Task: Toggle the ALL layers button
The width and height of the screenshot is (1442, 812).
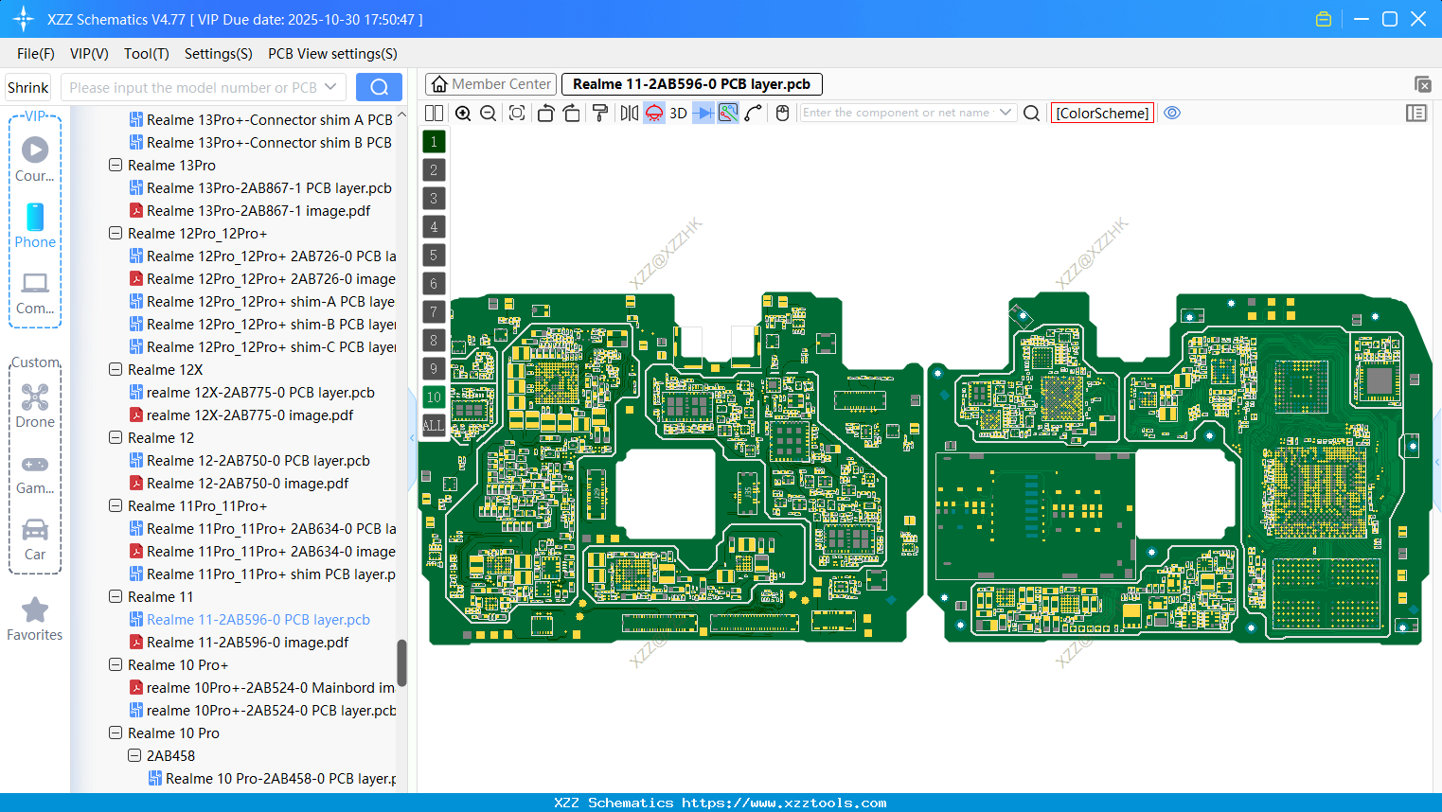Action: pos(434,426)
